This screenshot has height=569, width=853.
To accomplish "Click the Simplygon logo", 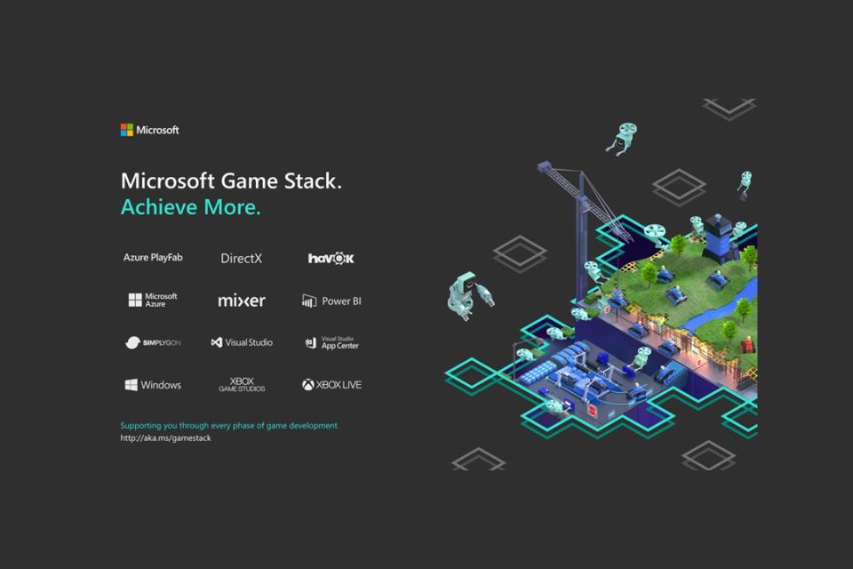I will (153, 342).
